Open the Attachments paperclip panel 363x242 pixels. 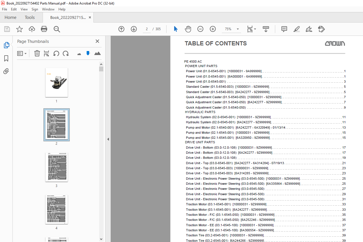point(6,71)
